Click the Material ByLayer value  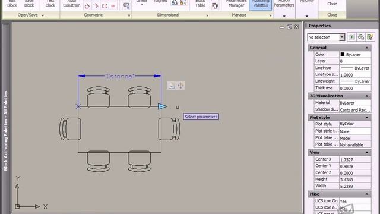tap(355, 103)
